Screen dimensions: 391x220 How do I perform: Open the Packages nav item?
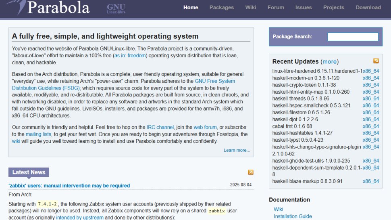221,8
